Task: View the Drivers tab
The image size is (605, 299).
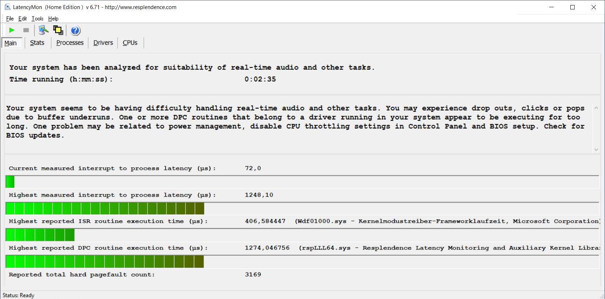Action: click(103, 43)
